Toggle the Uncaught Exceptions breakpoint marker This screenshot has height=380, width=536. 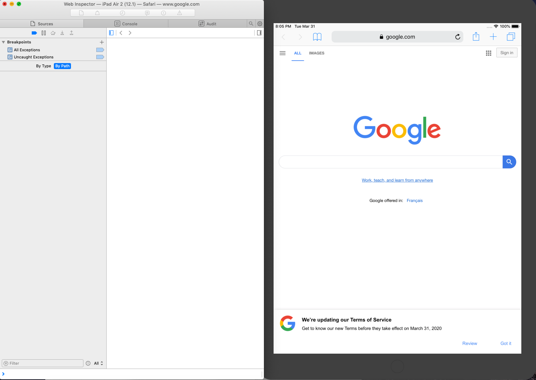[x=100, y=57]
